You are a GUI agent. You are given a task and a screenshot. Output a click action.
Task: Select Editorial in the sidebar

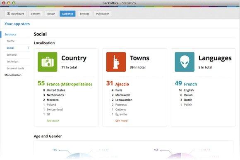[12, 54]
